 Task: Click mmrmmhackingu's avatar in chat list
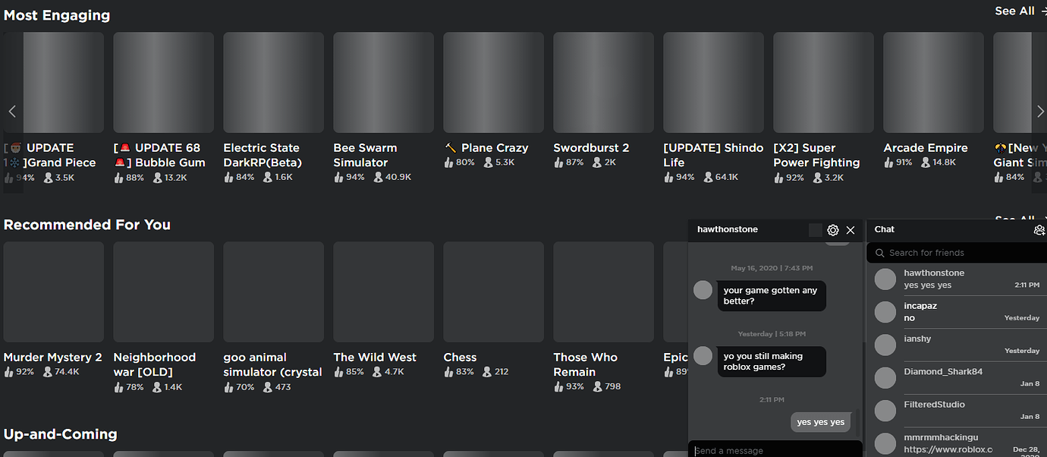885,443
